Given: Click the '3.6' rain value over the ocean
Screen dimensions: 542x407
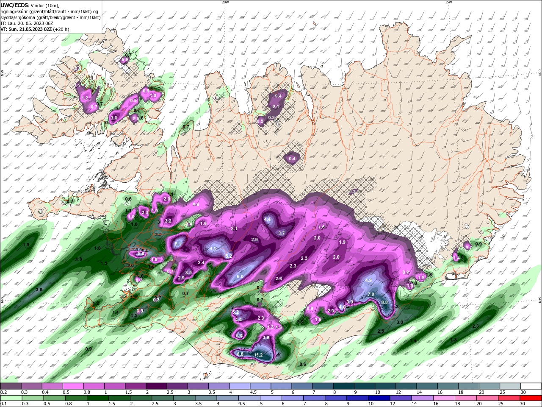Looking at the screenshot, I should [x=39, y=290].
